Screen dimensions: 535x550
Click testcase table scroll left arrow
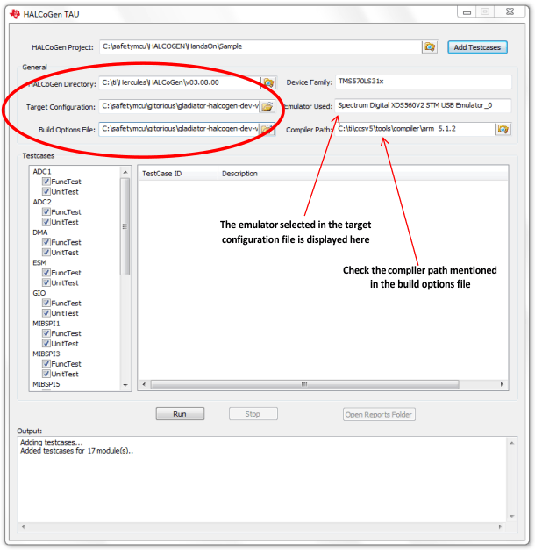pos(144,384)
